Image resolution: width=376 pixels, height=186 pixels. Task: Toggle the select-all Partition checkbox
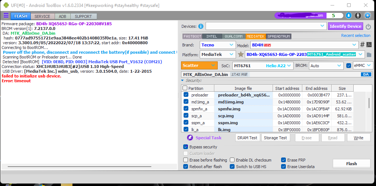click(x=185, y=88)
